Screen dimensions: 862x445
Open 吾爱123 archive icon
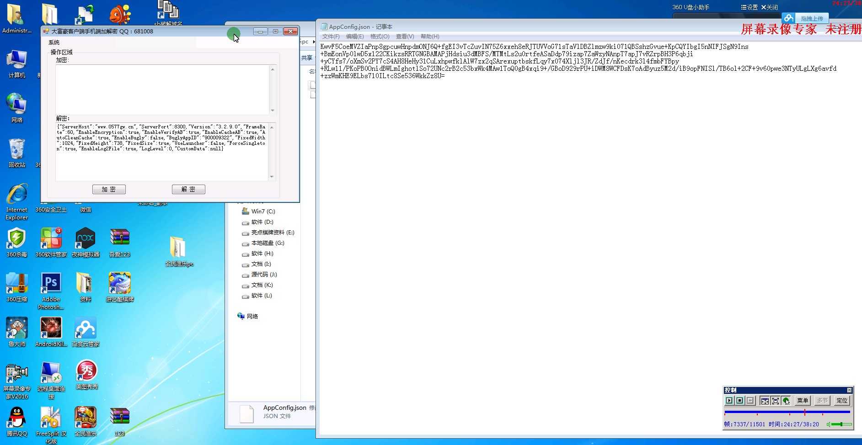pos(120,243)
